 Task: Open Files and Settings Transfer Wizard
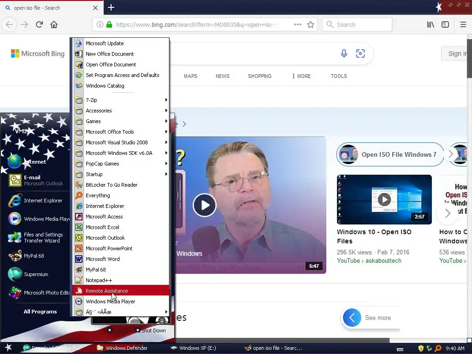(x=35, y=237)
